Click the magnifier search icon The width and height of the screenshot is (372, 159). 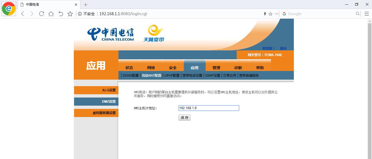(x=357, y=14)
